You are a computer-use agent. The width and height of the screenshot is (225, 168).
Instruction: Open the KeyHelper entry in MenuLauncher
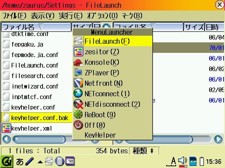coord(112,135)
